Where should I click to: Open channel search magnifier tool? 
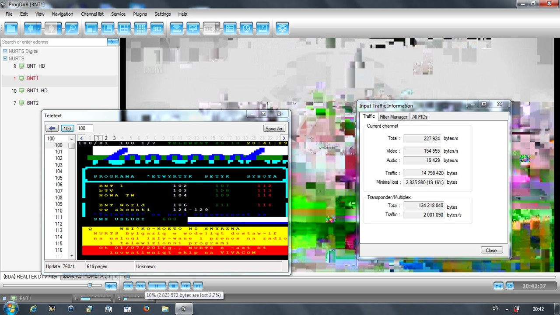tap(71, 28)
